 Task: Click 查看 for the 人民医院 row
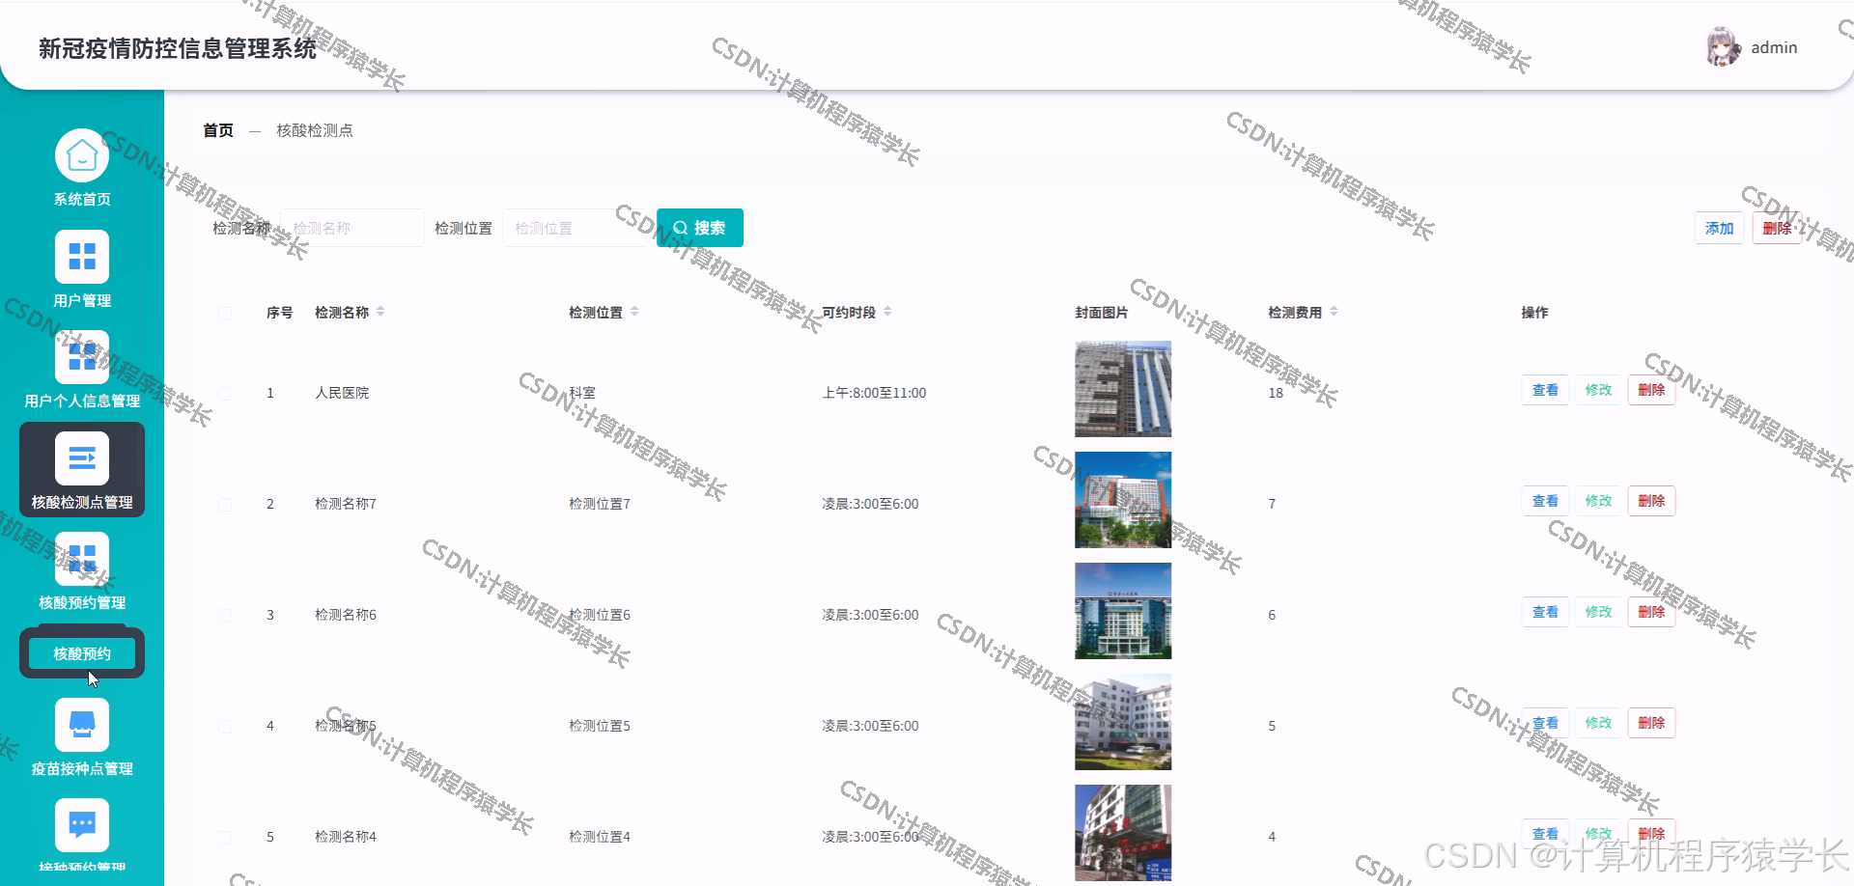tap(1545, 390)
